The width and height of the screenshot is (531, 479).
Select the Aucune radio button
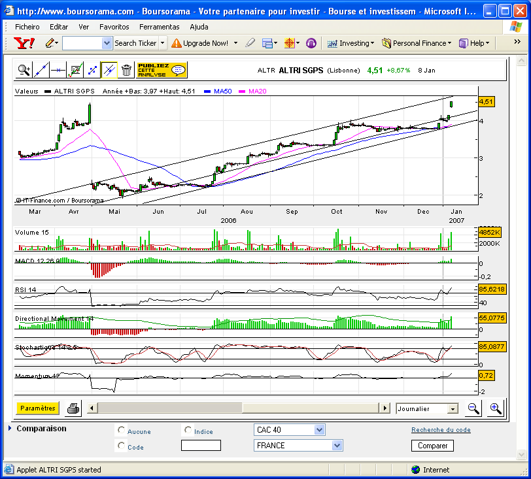click(121, 430)
